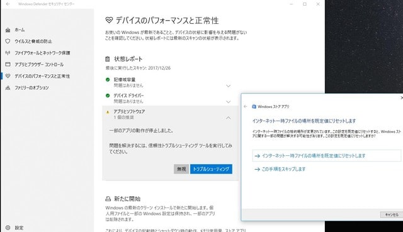Click the キャンセル button in troubleshooter
This screenshot has width=403, height=232.
[x=391, y=215]
